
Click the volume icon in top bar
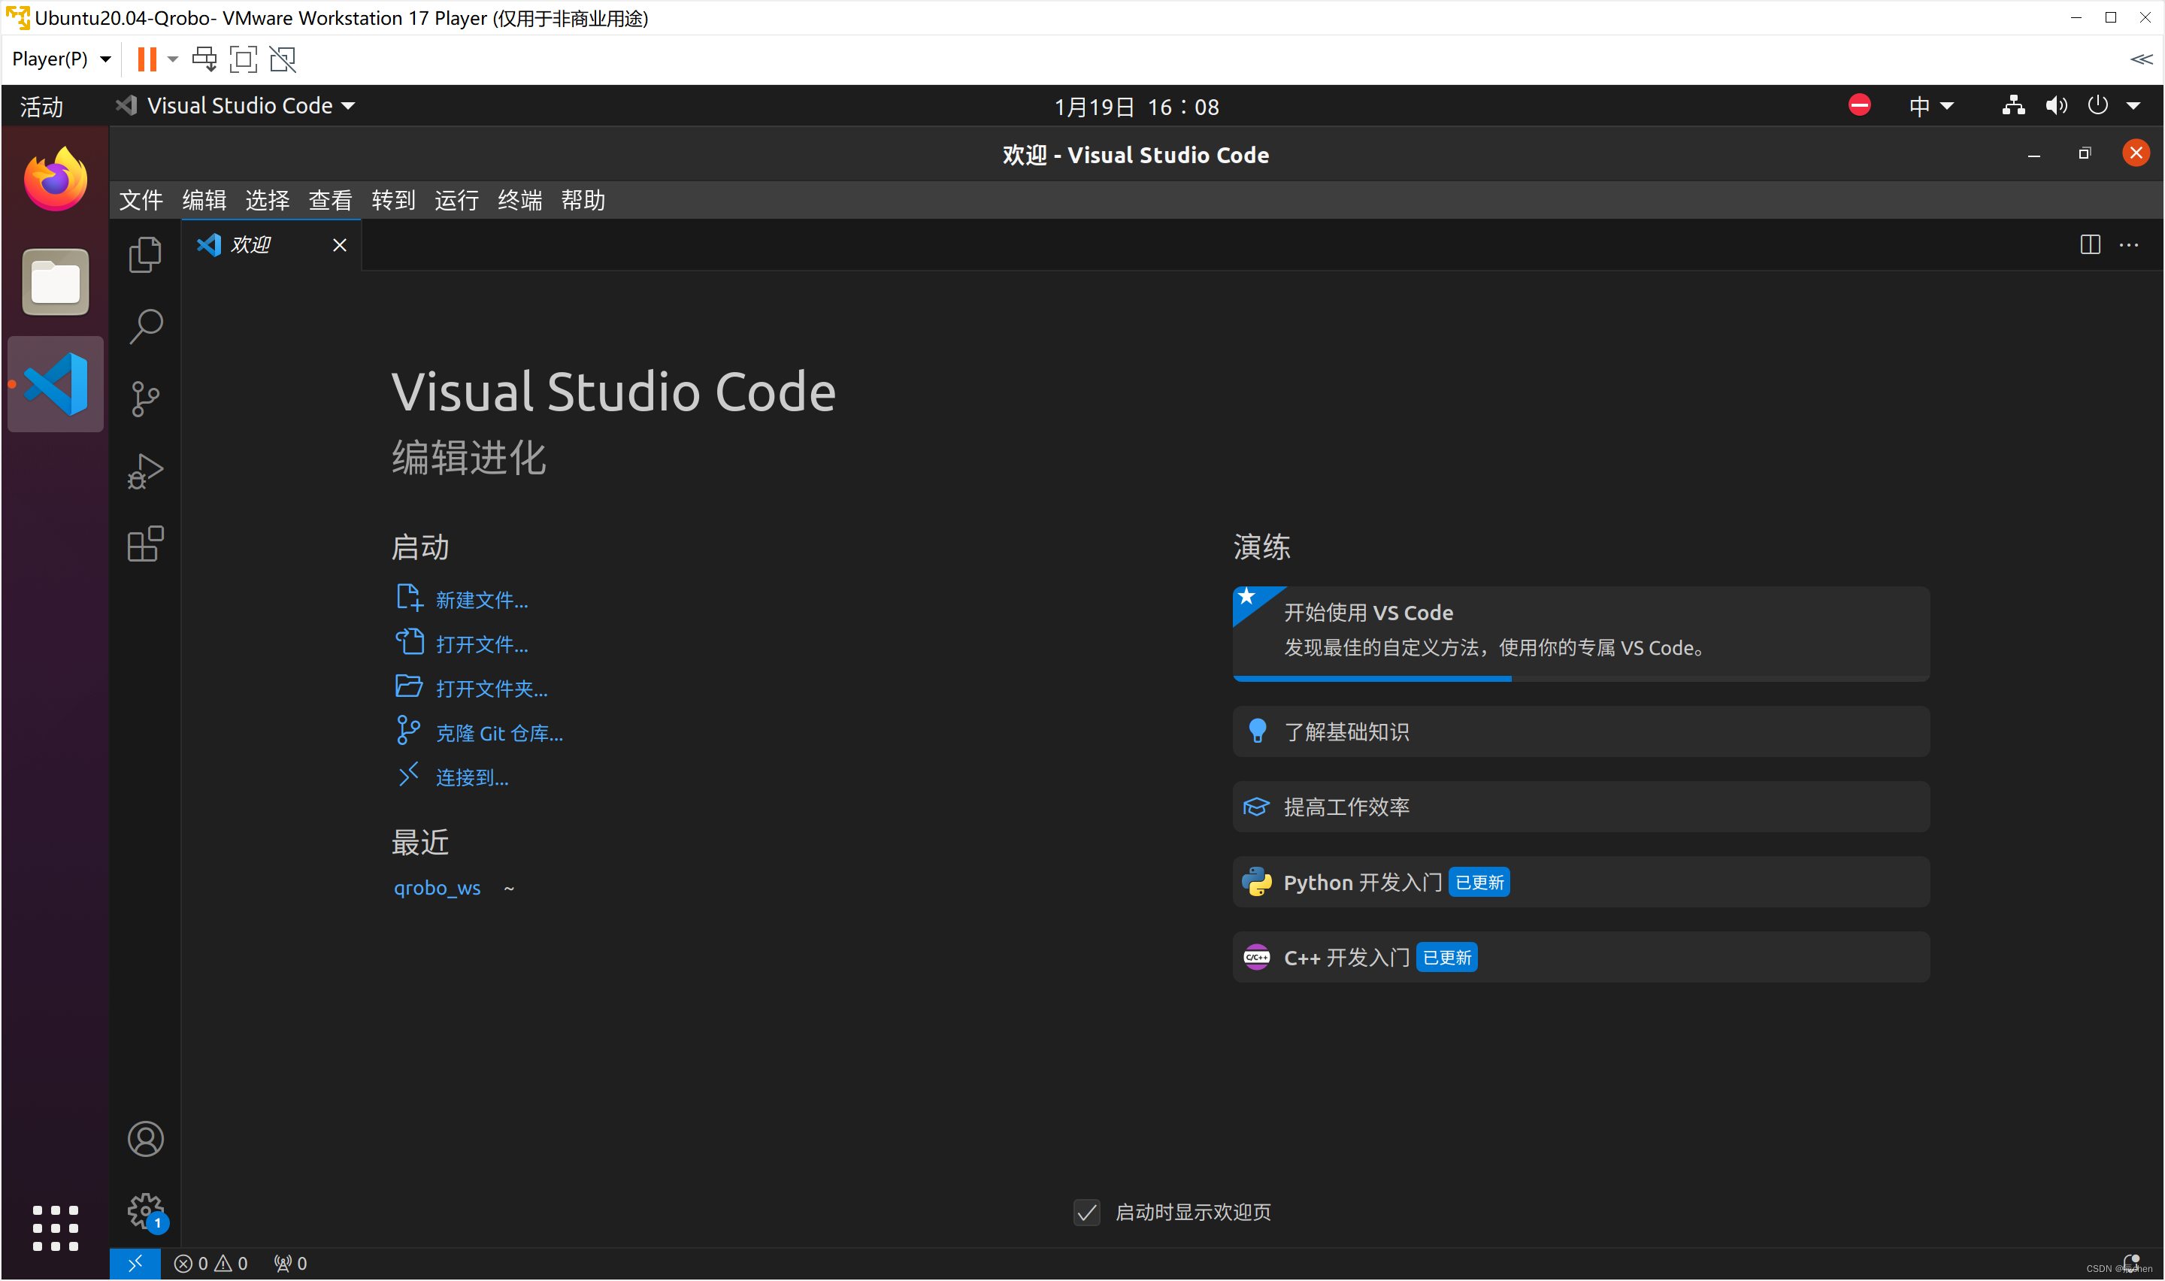pyautogui.click(x=2055, y=105)
